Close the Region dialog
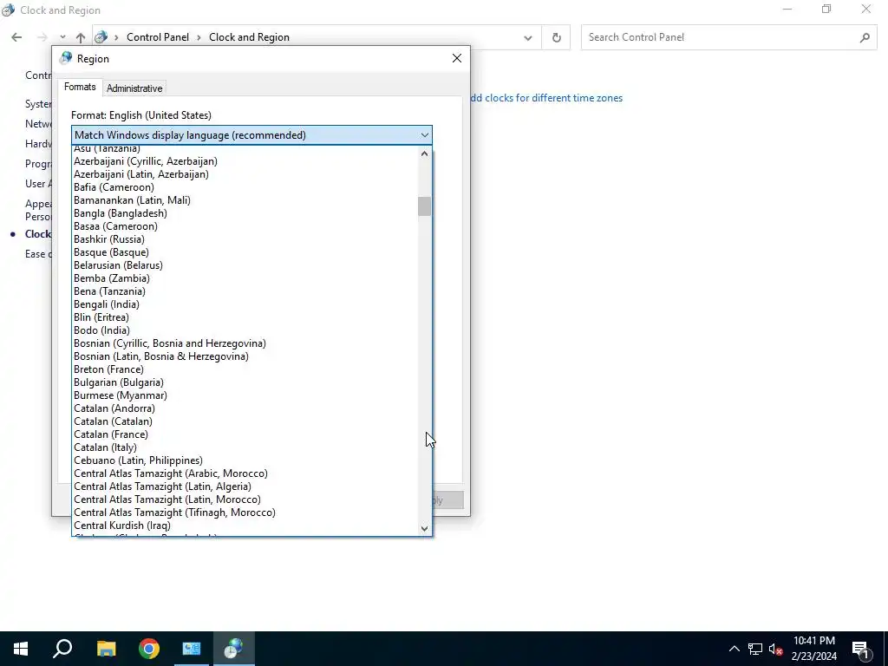This screenshot has height=666, width=888. point(457,58)
